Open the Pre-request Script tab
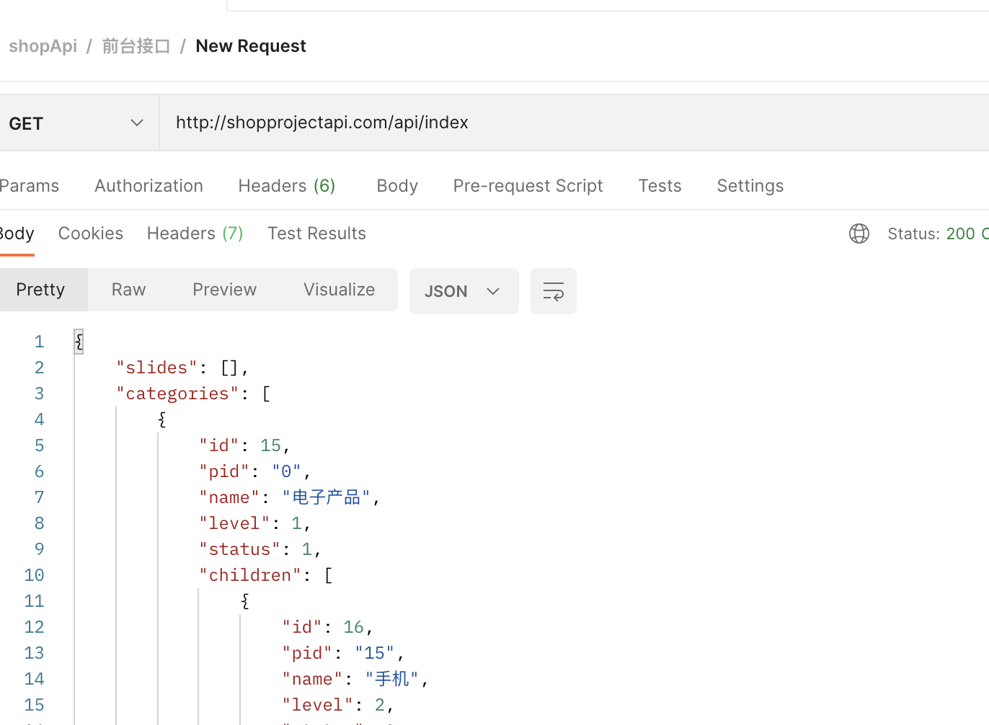The width and height of the screenshot is (989, 725). 528,186
